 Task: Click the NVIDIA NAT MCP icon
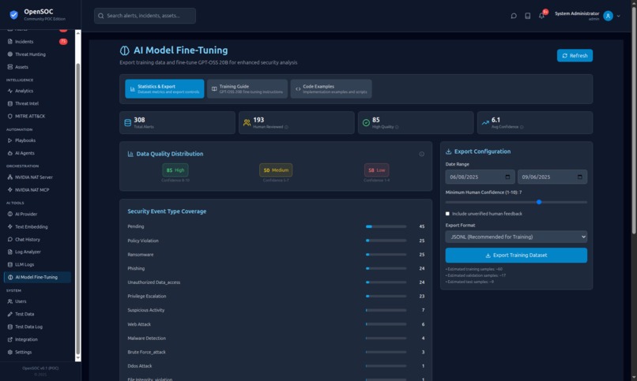point(9,189)
